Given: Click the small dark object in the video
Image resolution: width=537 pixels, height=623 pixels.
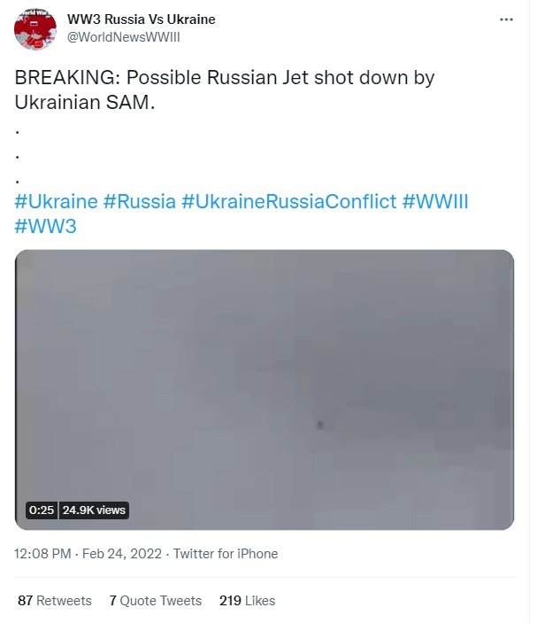Looking at the screenshot, I should [320, 424].
